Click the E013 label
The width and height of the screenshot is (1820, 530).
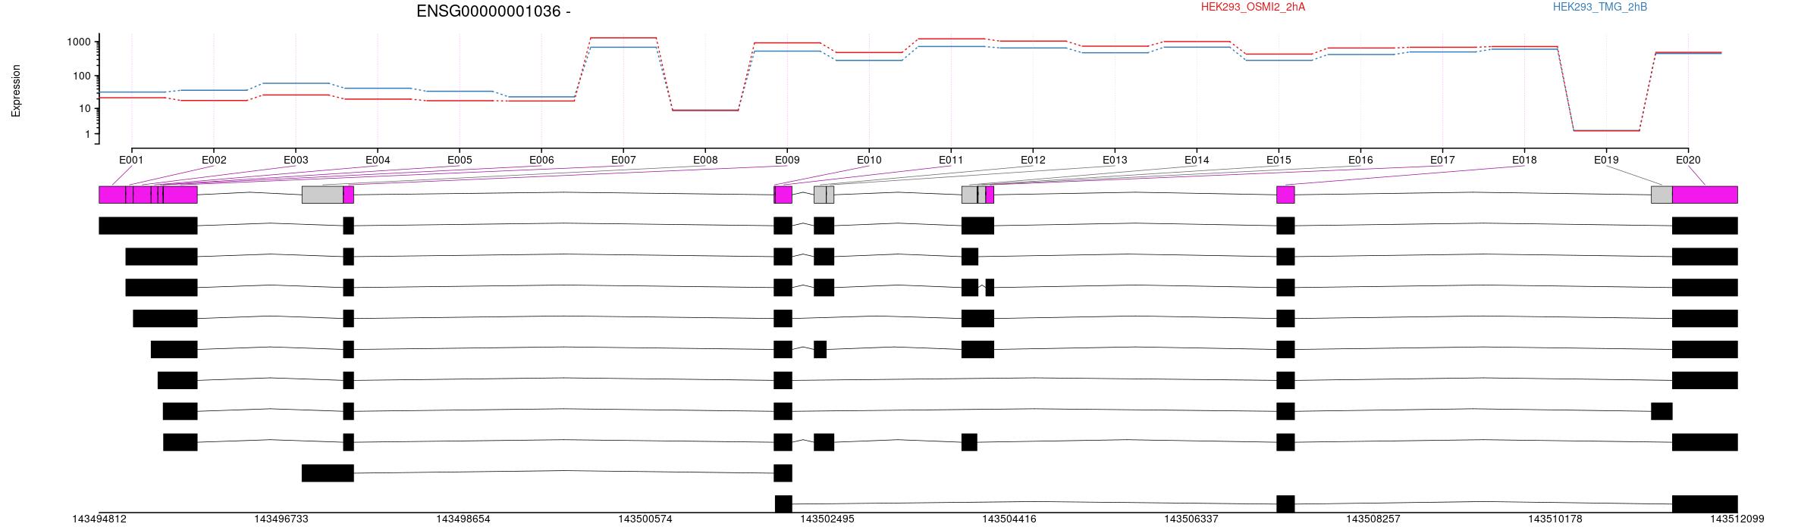[x=1115, y=161]
